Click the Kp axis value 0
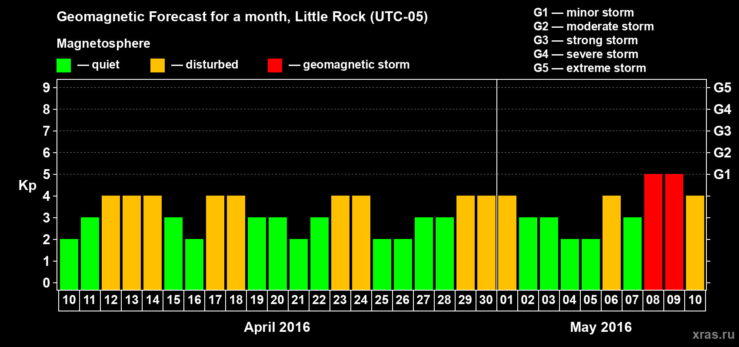This screenshot has width=739, height=347. pyautogui.click(x=47, y=283)
